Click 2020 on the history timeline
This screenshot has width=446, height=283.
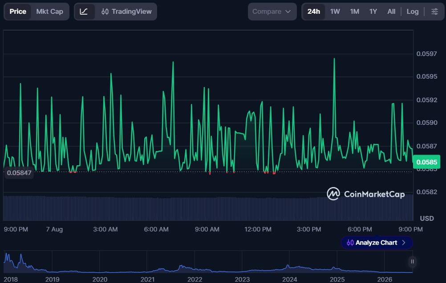click(100, 279)
